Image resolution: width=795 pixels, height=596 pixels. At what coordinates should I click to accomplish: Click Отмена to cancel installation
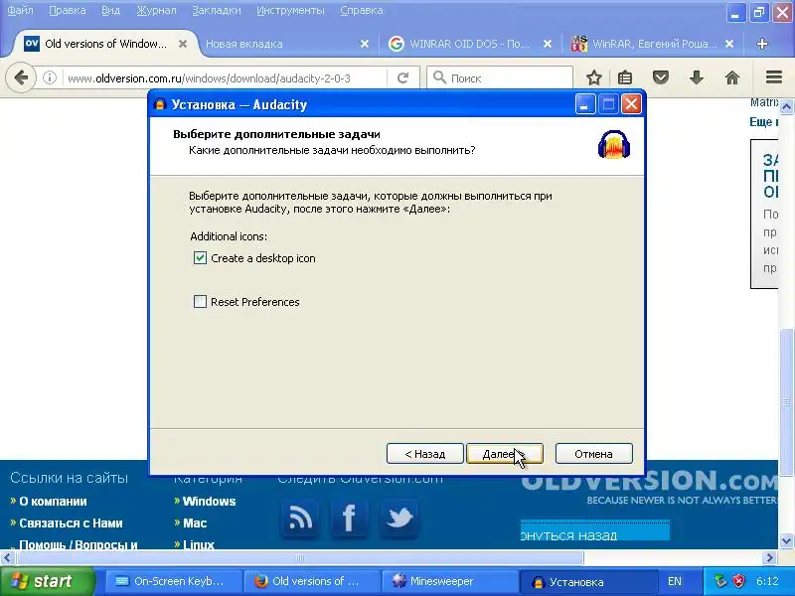click(593, 454)
